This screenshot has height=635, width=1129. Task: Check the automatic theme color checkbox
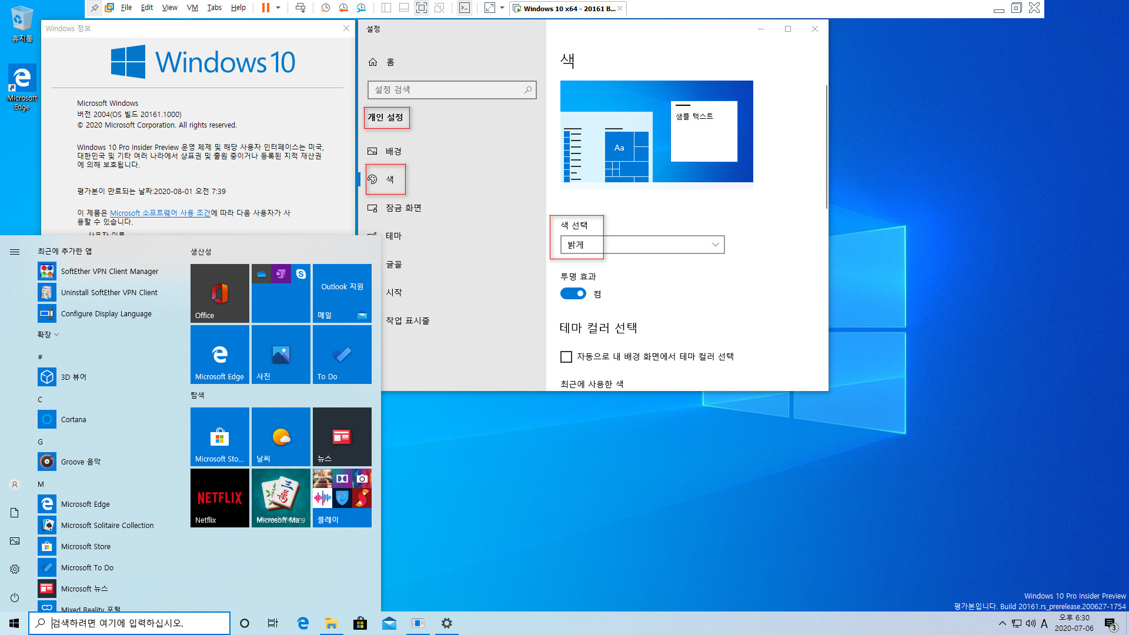pos(566,357)
